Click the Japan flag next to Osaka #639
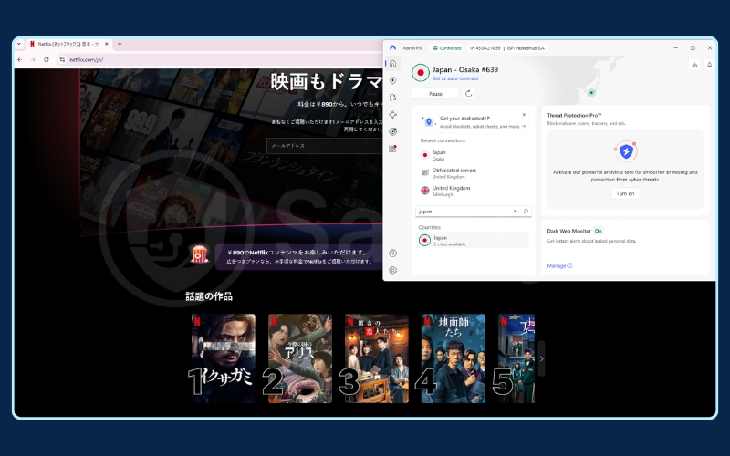730x456 pixels. (421, 73)
